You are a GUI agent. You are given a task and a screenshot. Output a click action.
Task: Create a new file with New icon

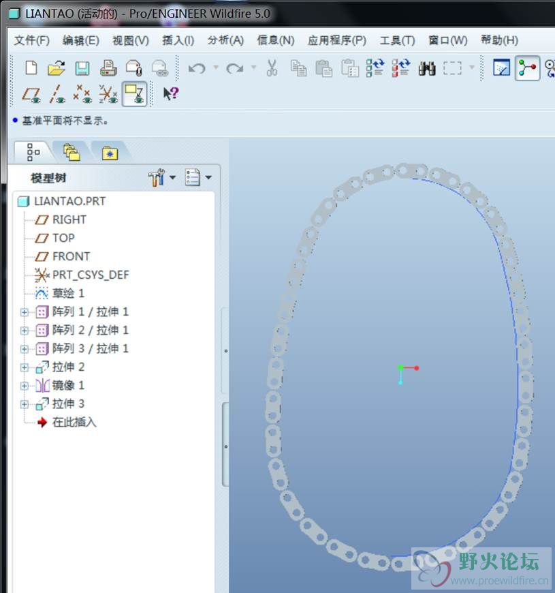tap(31, 68)
